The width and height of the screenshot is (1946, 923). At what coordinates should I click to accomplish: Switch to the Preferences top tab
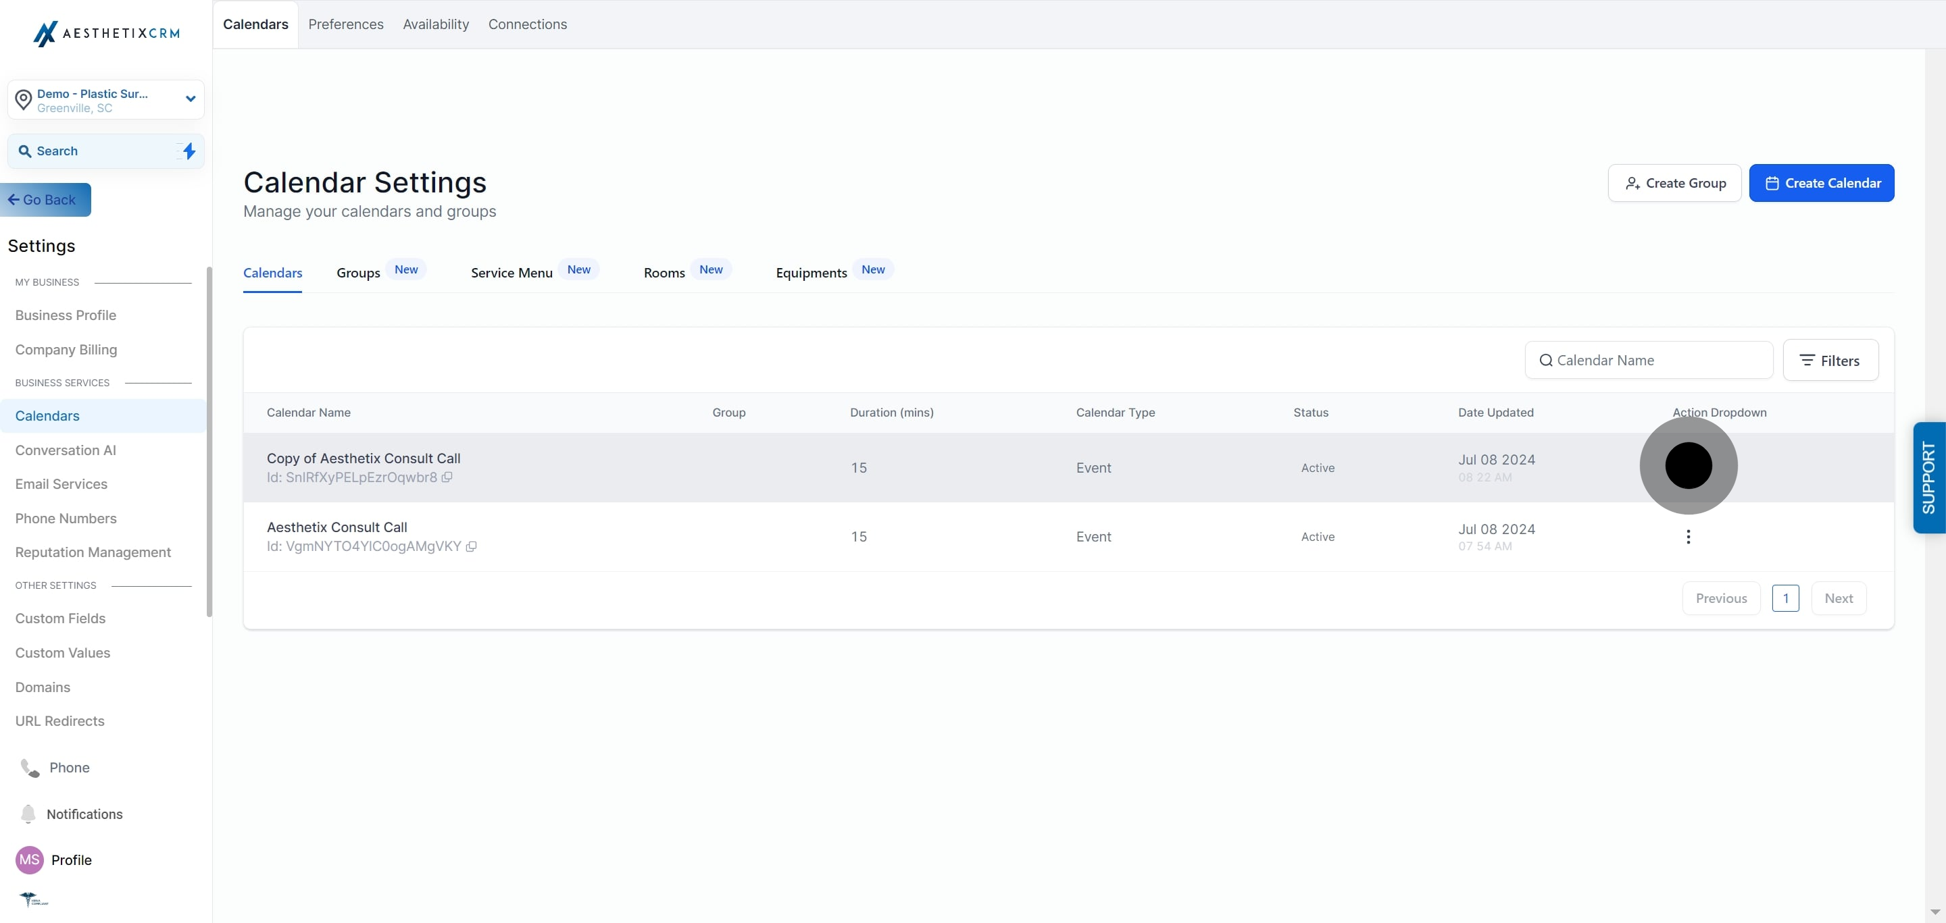345,24
